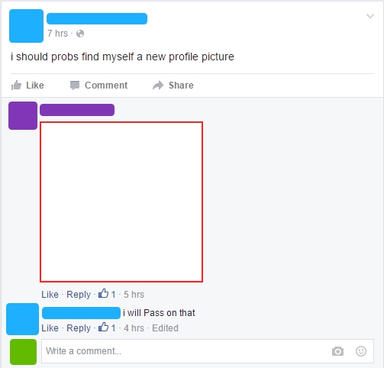Attach a photo with the camera icon
The width and height of the screenshot is (384, 368).
coord(337,351)
